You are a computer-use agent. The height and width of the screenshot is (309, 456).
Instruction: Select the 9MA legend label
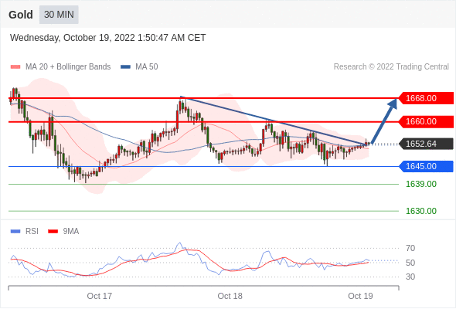(71, 232)
